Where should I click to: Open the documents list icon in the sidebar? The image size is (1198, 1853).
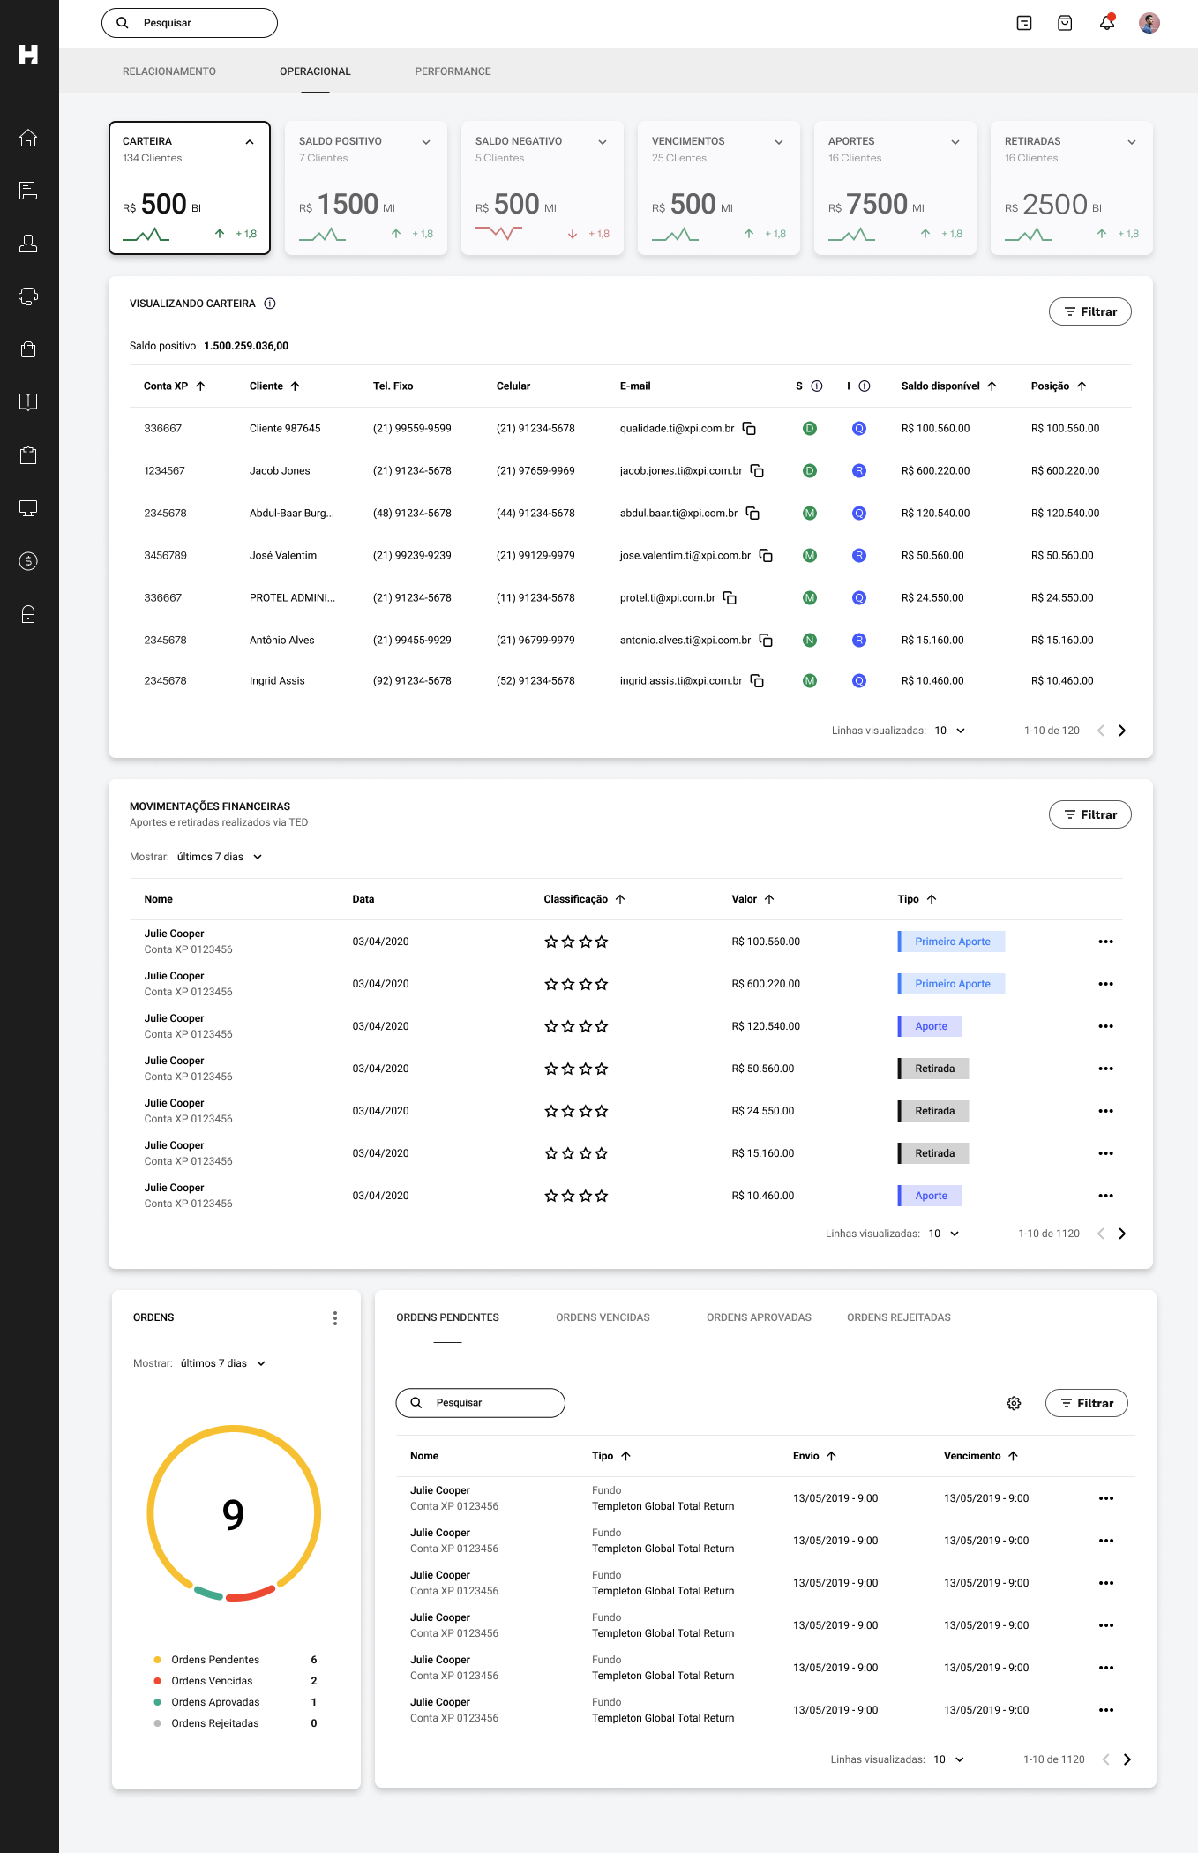(x=28, y=191)
